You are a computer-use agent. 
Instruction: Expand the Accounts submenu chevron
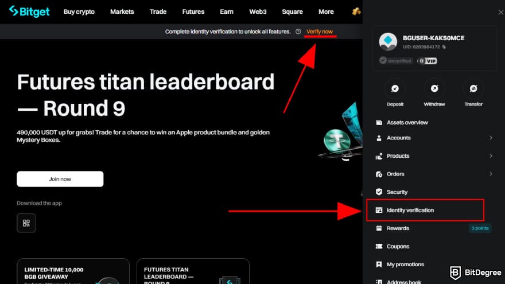[491, 138]
